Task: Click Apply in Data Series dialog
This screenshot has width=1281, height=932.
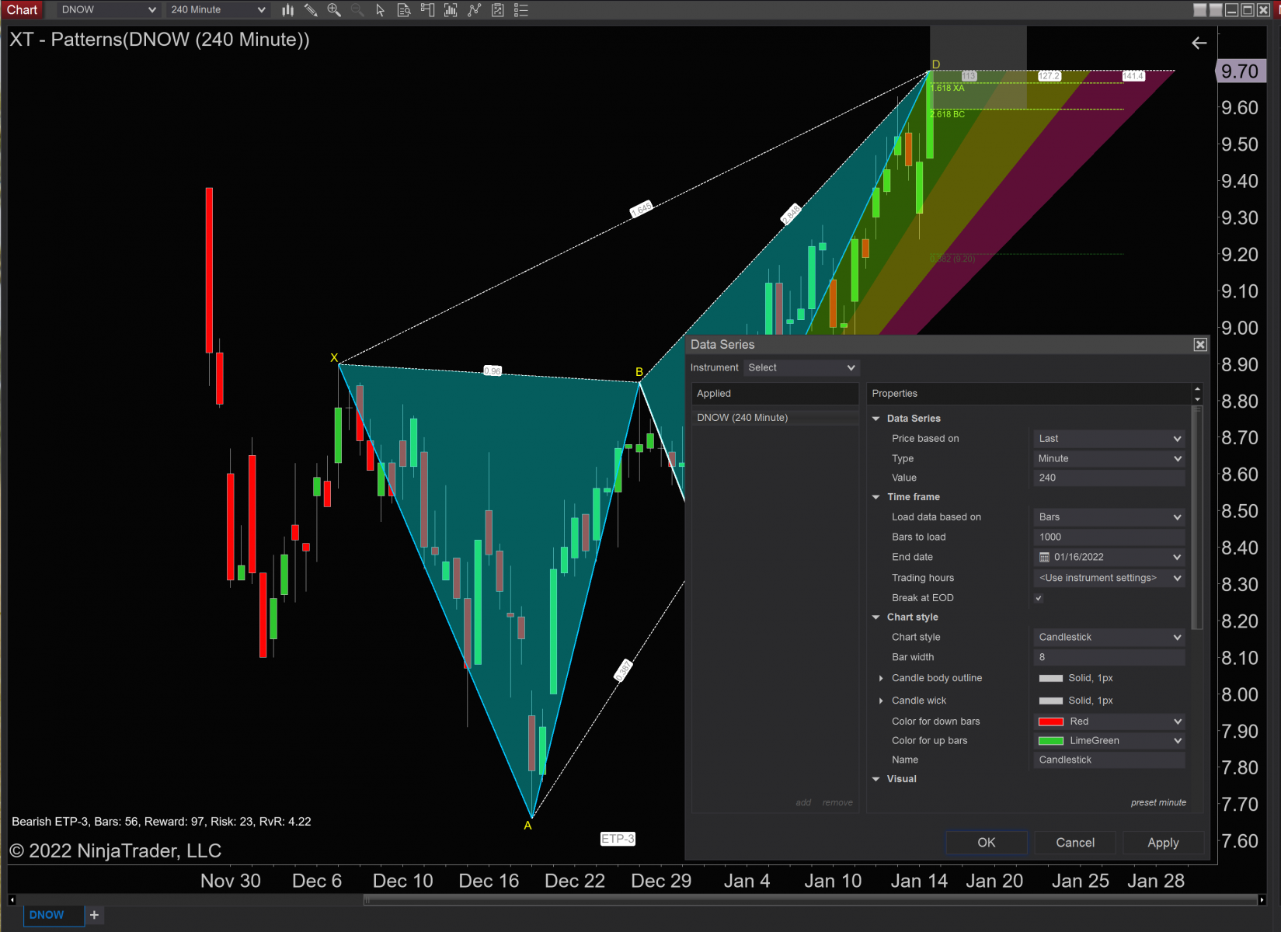Action: point(1163,843)
